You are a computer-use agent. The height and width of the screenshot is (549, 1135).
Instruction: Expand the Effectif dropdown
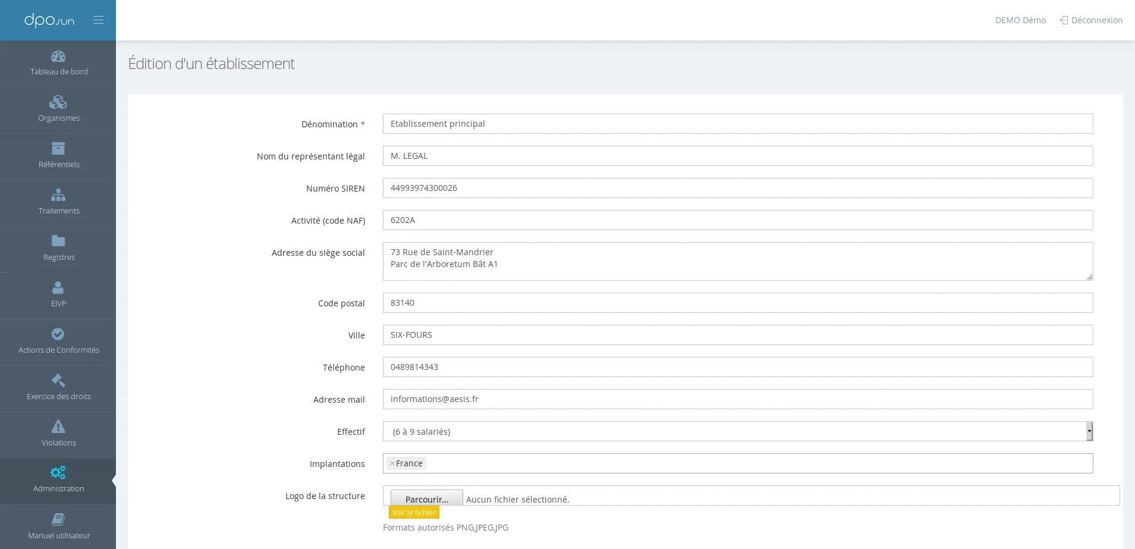[738, 431]
